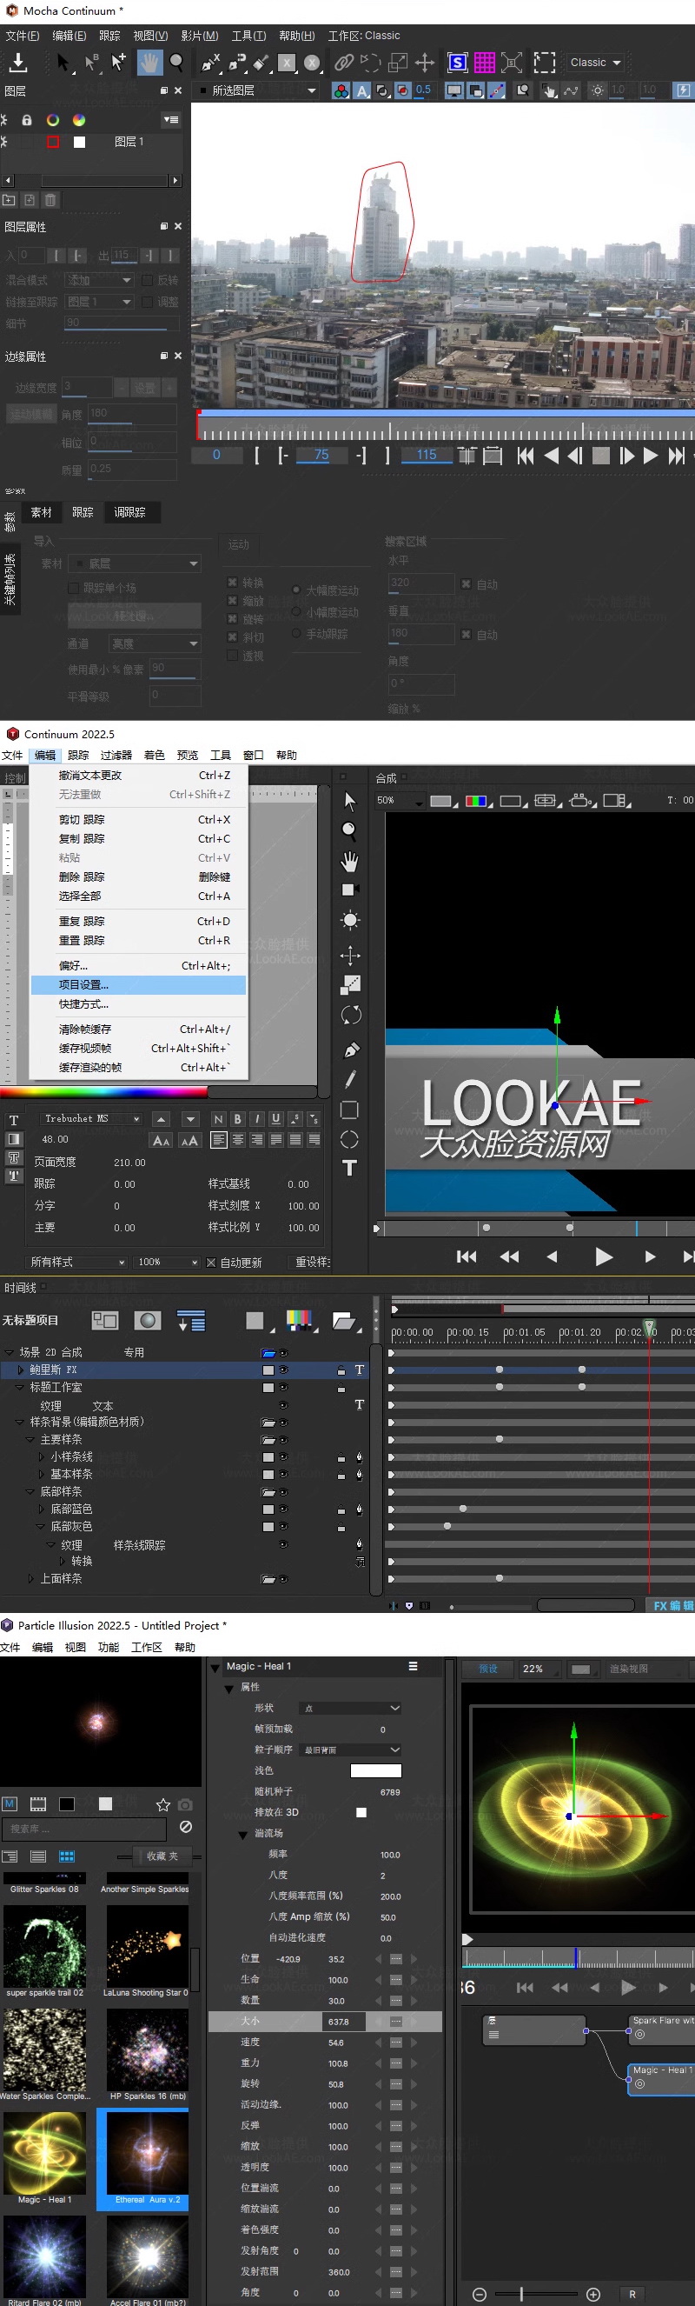Switch to the 跟踪 tab in Mocha
Screen dimensions: 695x2306
coord(83,512)
